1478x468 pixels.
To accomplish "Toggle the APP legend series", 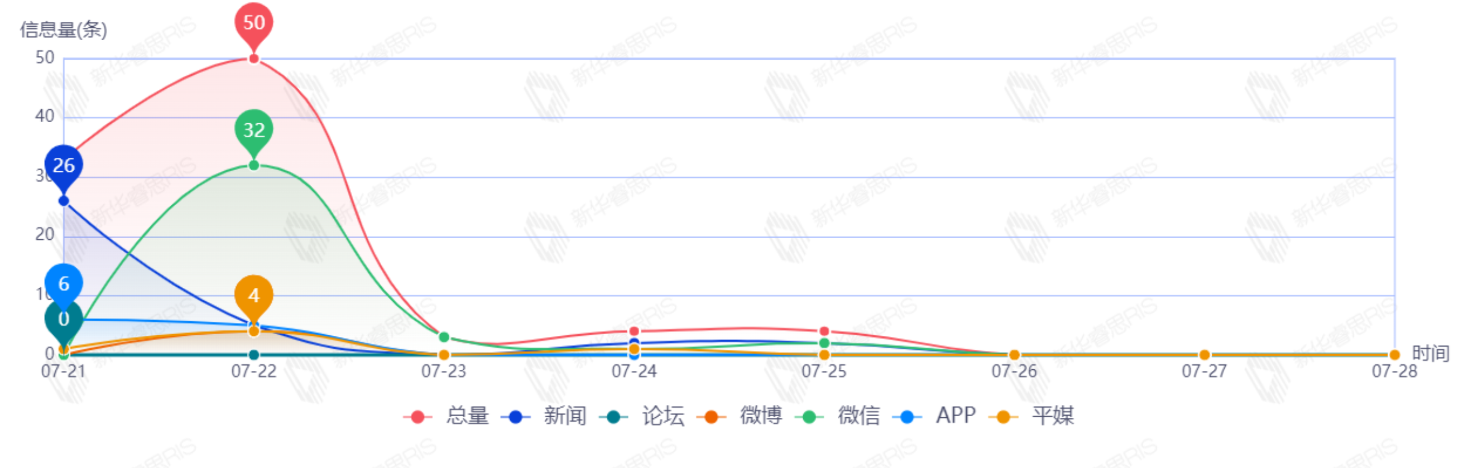I will pos(934,416).
